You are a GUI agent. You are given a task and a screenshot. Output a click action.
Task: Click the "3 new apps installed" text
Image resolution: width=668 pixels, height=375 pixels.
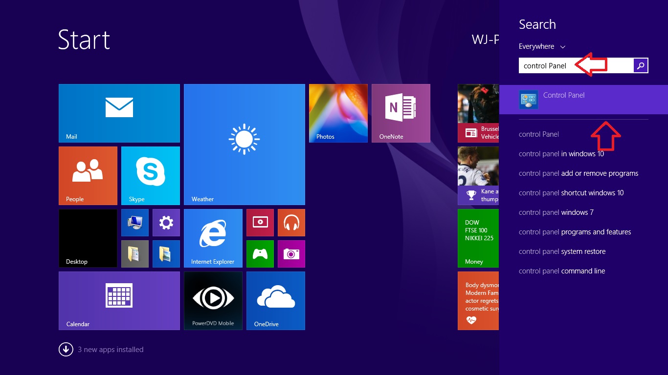111,350
